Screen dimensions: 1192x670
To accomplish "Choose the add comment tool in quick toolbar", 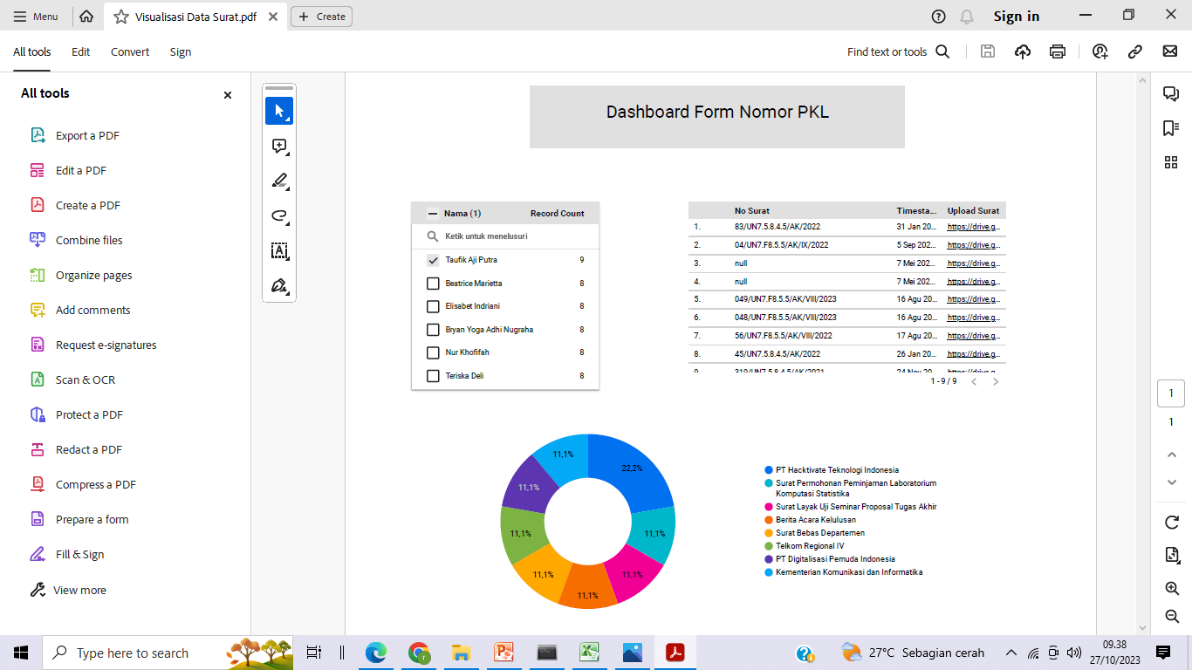I will (x=279, y=146).
